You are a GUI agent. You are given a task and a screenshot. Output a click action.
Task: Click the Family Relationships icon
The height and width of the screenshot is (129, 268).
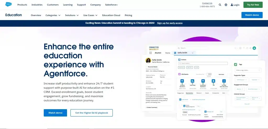(184, 106)
